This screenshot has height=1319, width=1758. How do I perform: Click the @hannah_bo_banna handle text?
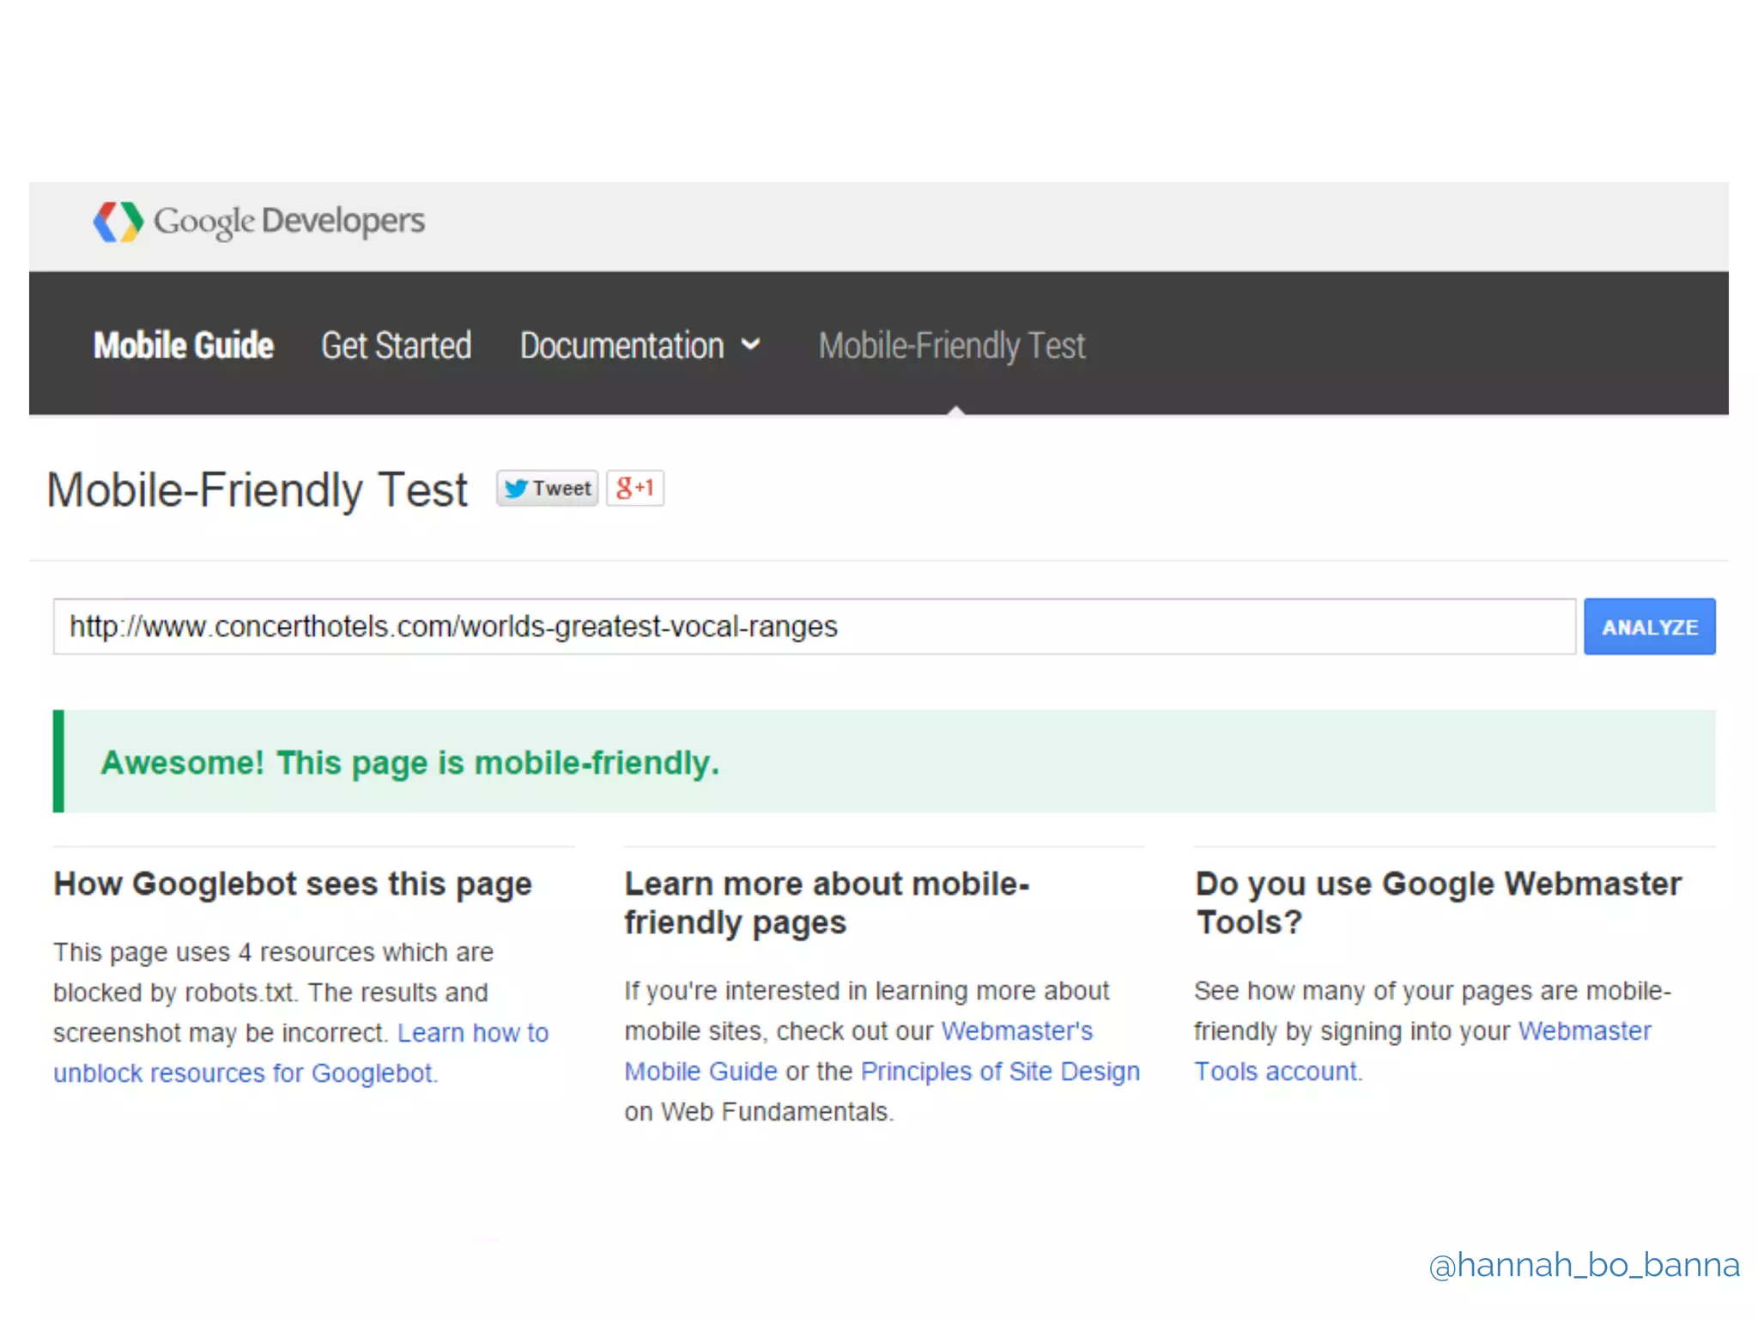[1584, 1266]
